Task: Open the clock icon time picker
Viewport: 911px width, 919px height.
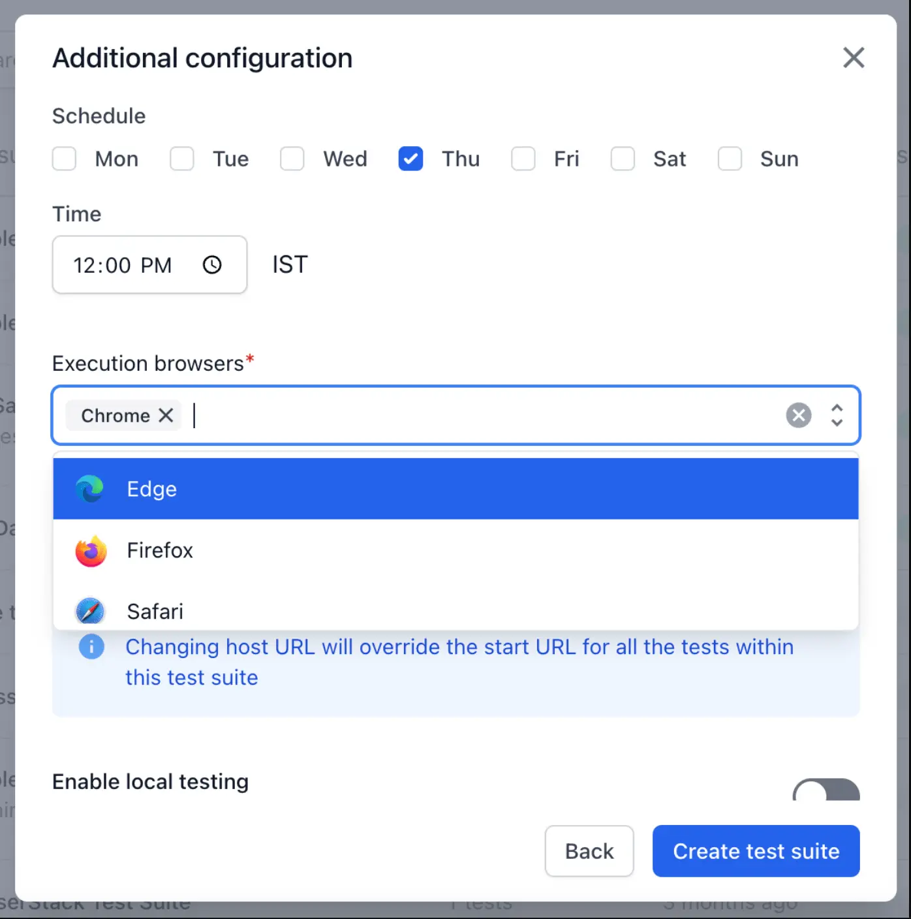Action: (x=212, y=265)
